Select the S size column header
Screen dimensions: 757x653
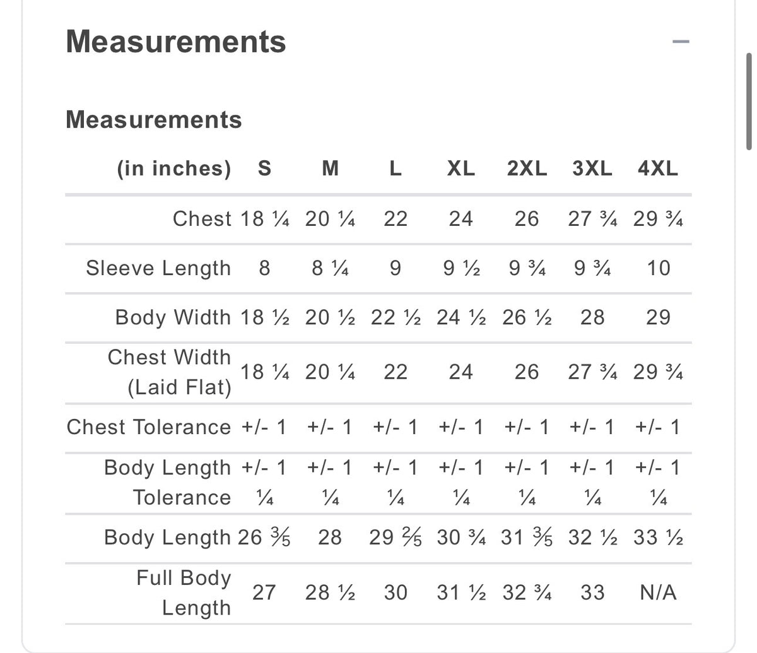264,168
